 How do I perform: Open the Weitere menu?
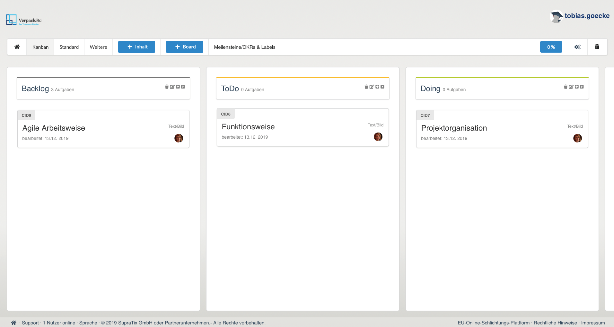[98, 47]
